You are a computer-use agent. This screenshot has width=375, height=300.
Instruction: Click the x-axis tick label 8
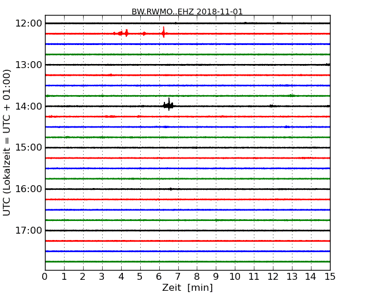[197, 277]
